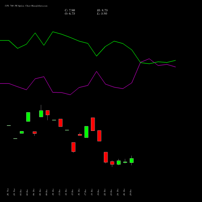Select the red candlestick above 11 Dec
The image size is (202, 202).
coord(61,123)
